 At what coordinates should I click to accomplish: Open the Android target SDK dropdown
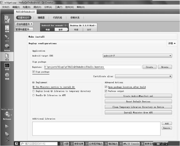[x=137, y=56]
